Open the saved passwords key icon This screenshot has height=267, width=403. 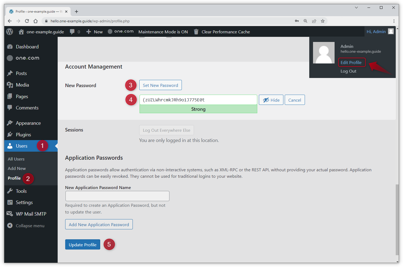click(x=297, y=21)
